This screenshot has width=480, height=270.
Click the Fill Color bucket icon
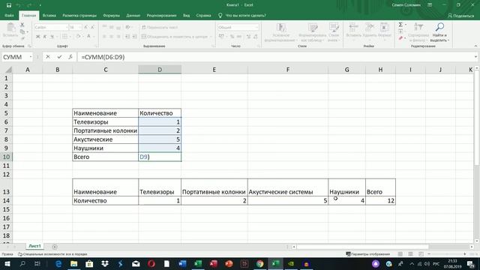tap(78, 37)
